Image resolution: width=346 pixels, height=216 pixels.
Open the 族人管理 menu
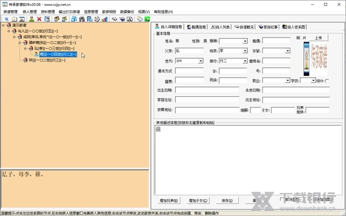[30, 12]
